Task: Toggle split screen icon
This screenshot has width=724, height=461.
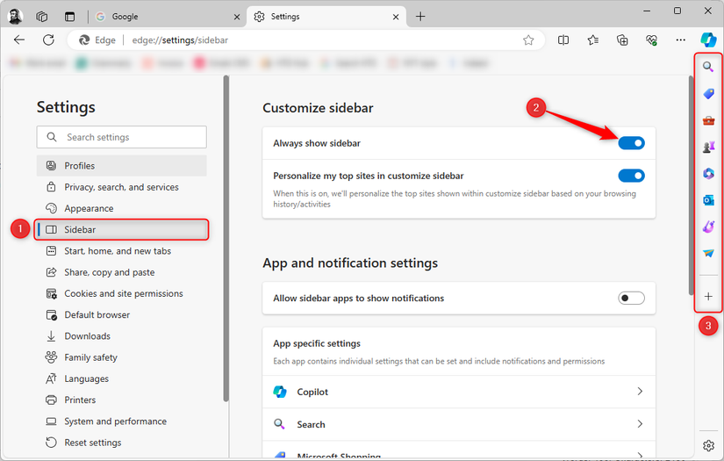Action: (x=563, y=40)
